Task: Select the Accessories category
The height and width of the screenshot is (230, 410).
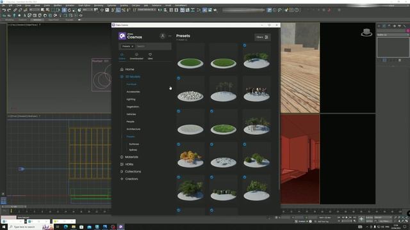Action: [x=133, y=92]
